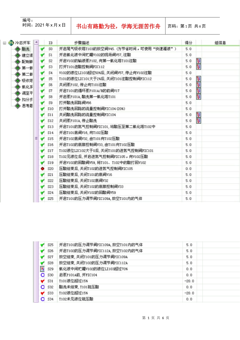This screenshot has width=240, height=340.
Task: Select step text 打开酸洗回路阀V66
Action: (75, 103)
